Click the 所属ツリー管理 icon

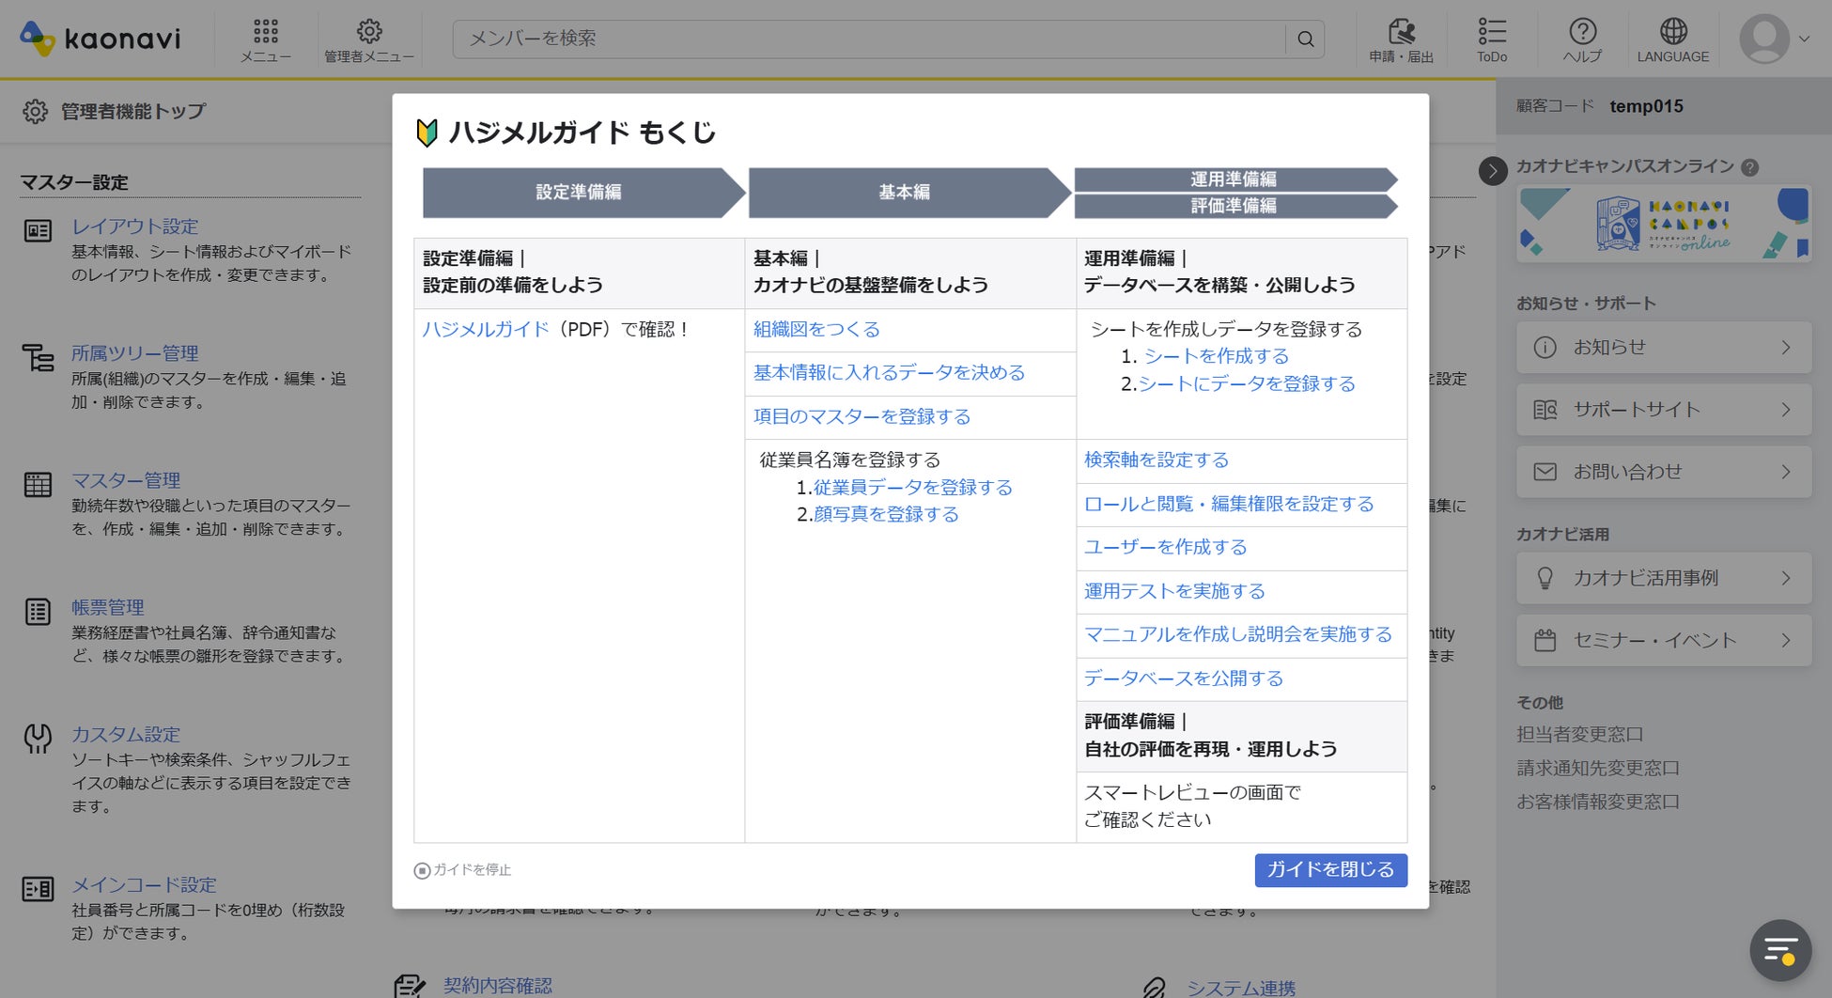point(38,357)
